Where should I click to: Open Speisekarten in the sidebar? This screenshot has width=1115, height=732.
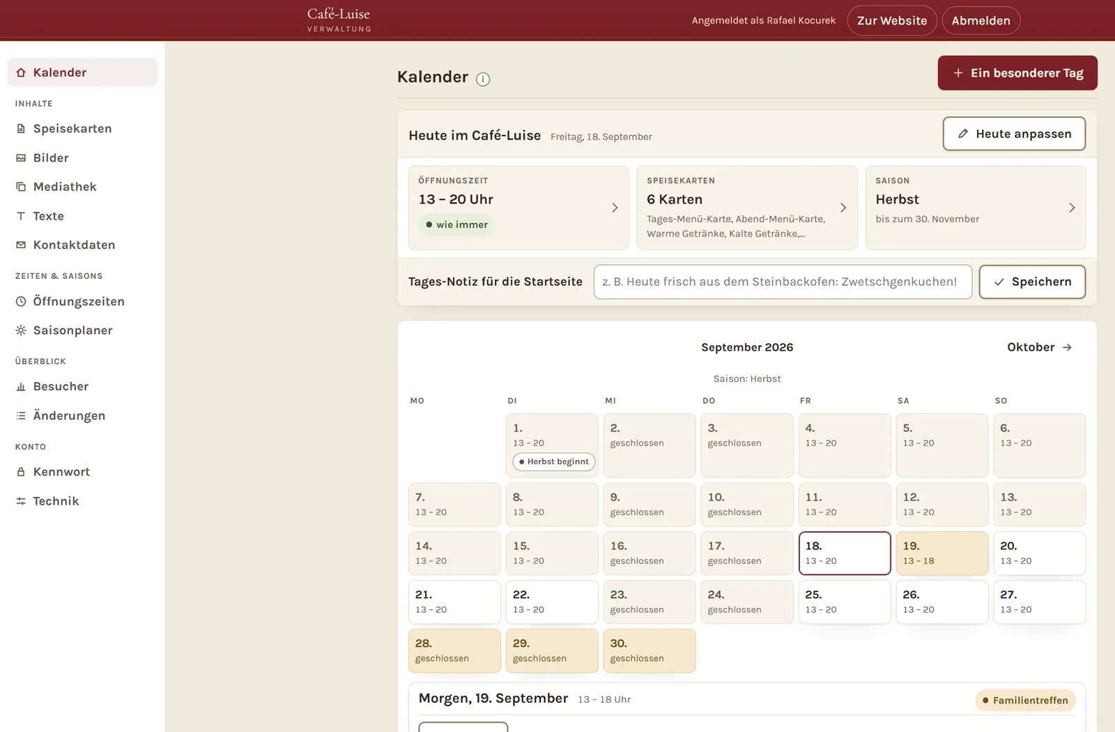click(x=82, y=129)
